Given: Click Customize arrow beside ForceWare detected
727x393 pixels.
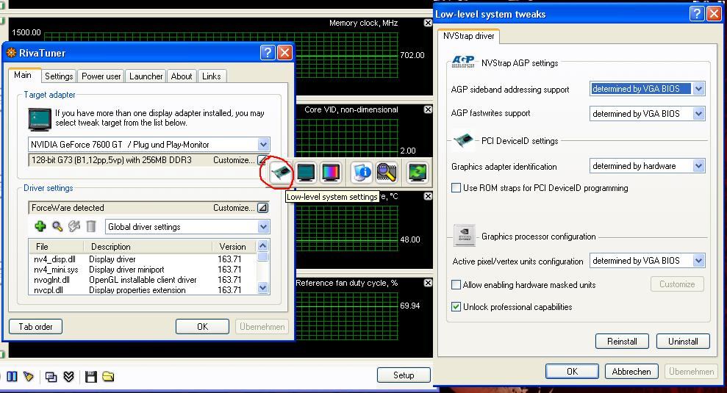Looking at the screenshot, I should (262, 208).
